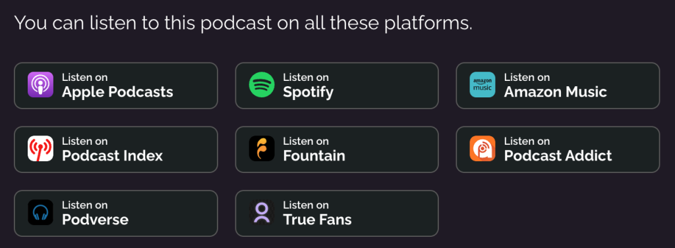Select the Podcast Addict label

pyautogui.click(x=558, y=156)
